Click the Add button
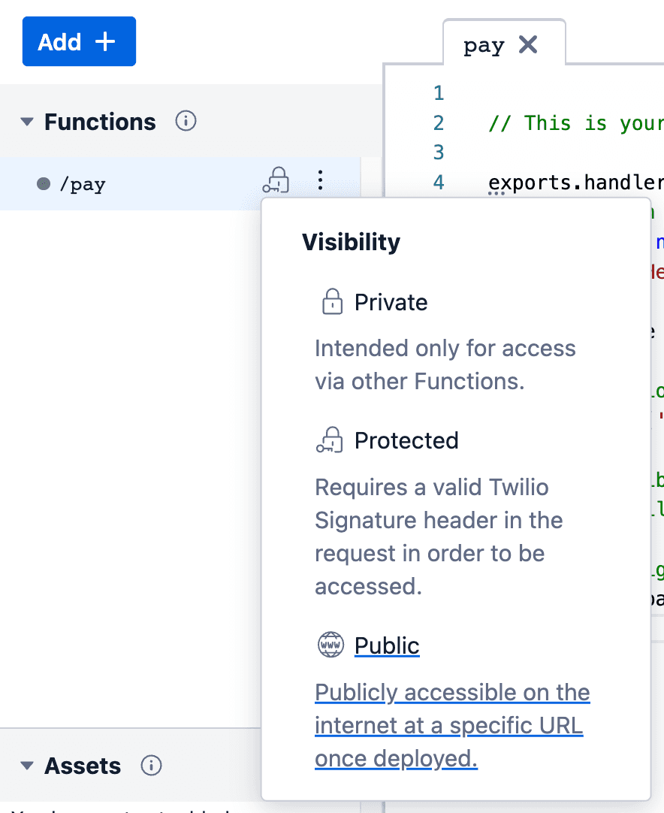Image resolution: width=664 pixels, height=813 pixels. pos(79,41)
